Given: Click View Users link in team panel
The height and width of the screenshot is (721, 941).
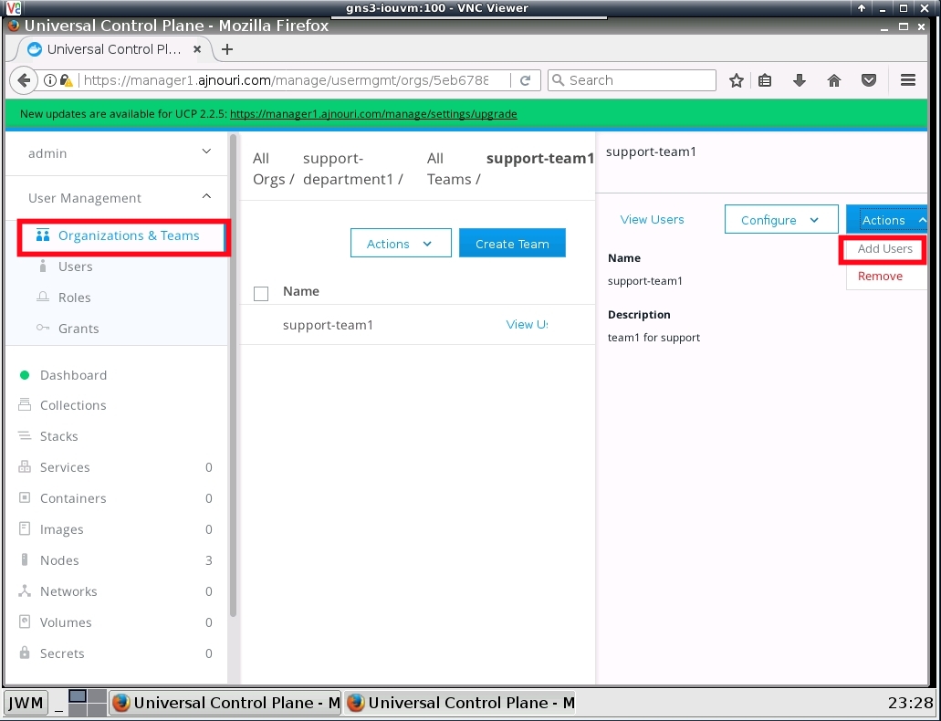Looking at the screenshot, I should (652, 219).
